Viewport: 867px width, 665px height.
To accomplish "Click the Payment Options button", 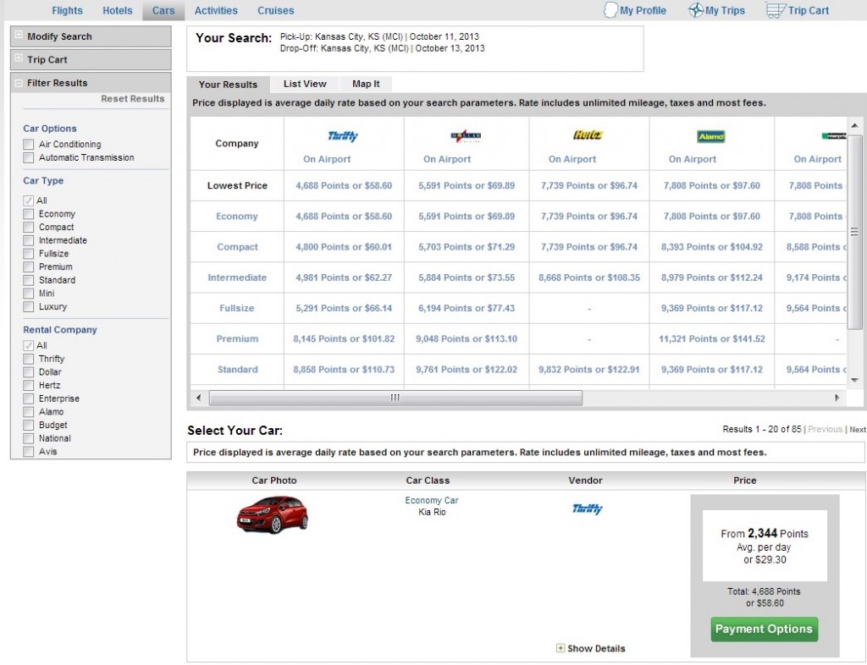I will [764, 629].
